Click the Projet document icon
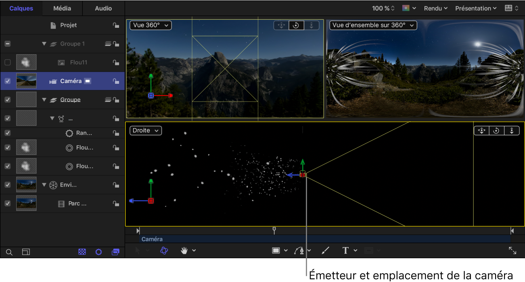The height and width of the screenshot is (282, 525). (53, 25)
